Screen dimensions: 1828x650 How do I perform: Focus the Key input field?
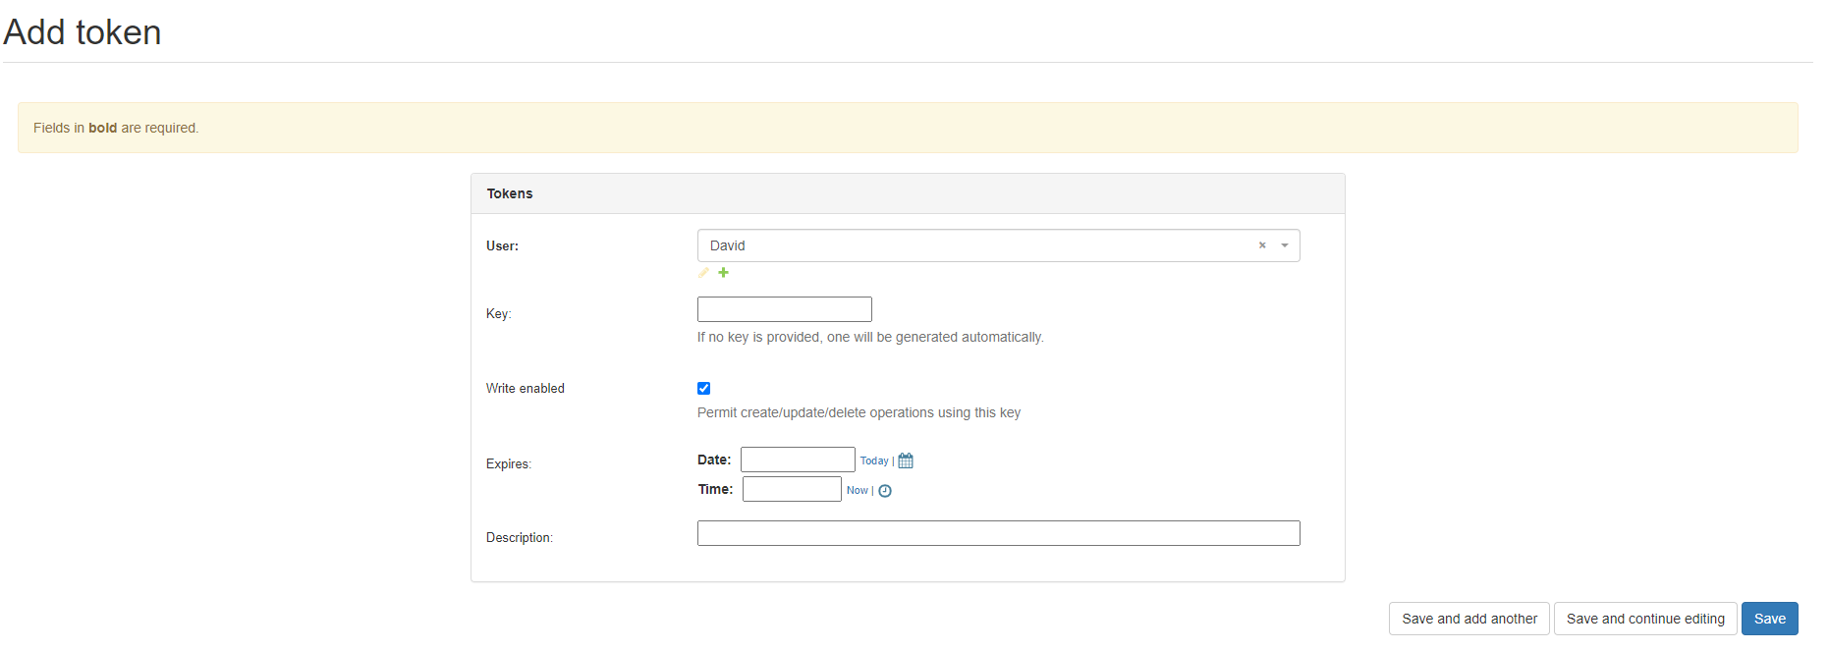click(784, 309)
